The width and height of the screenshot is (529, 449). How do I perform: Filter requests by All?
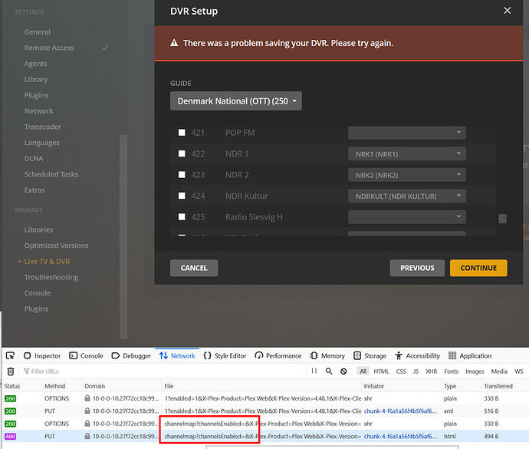coord(363,371)
